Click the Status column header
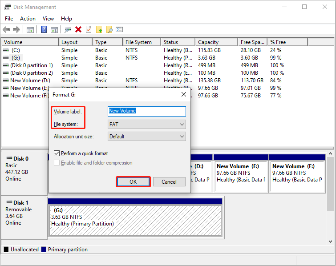336x266 pixels. pos(178,42)
